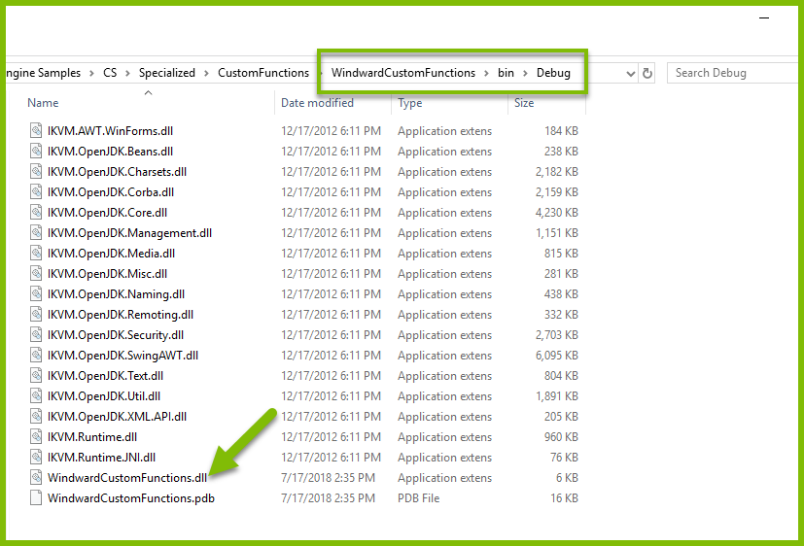Click the IKVM.OpenJDK.Text.dll file icon
This screenshot has width=804, height=546.
tap(36, 375)
